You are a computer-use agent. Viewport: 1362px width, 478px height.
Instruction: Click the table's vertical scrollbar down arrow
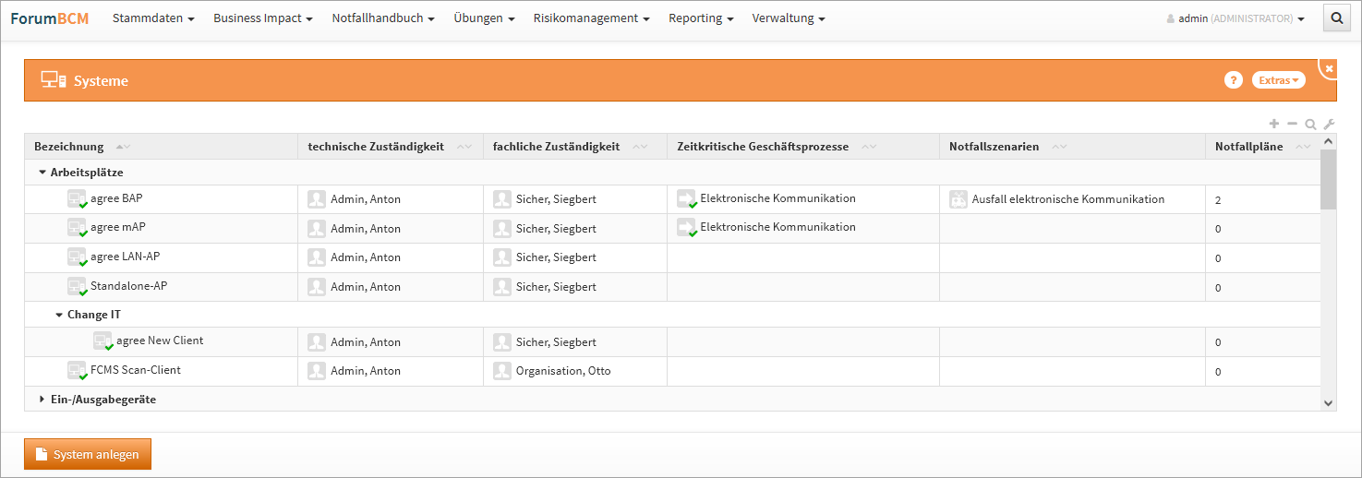(x=1328, y=402)
